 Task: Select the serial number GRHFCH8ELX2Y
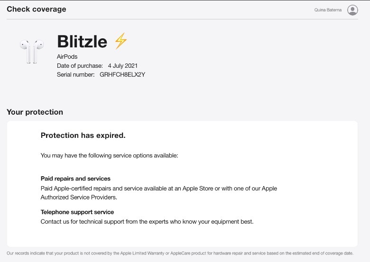point(122,74)
